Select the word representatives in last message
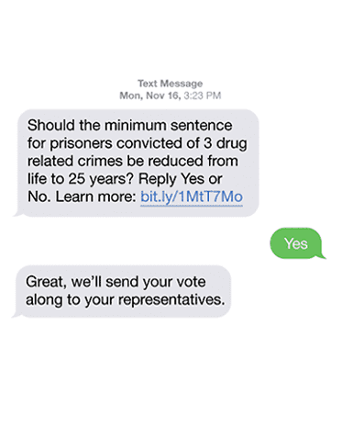The height and width of the screenshot is (427, 342). pyautogui.click(x=171, y=300)
